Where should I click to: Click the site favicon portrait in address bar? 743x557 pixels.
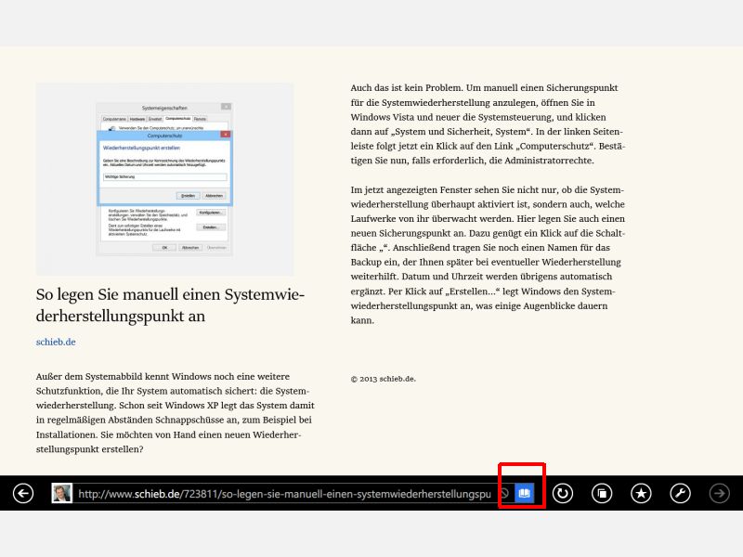point(62,493)
